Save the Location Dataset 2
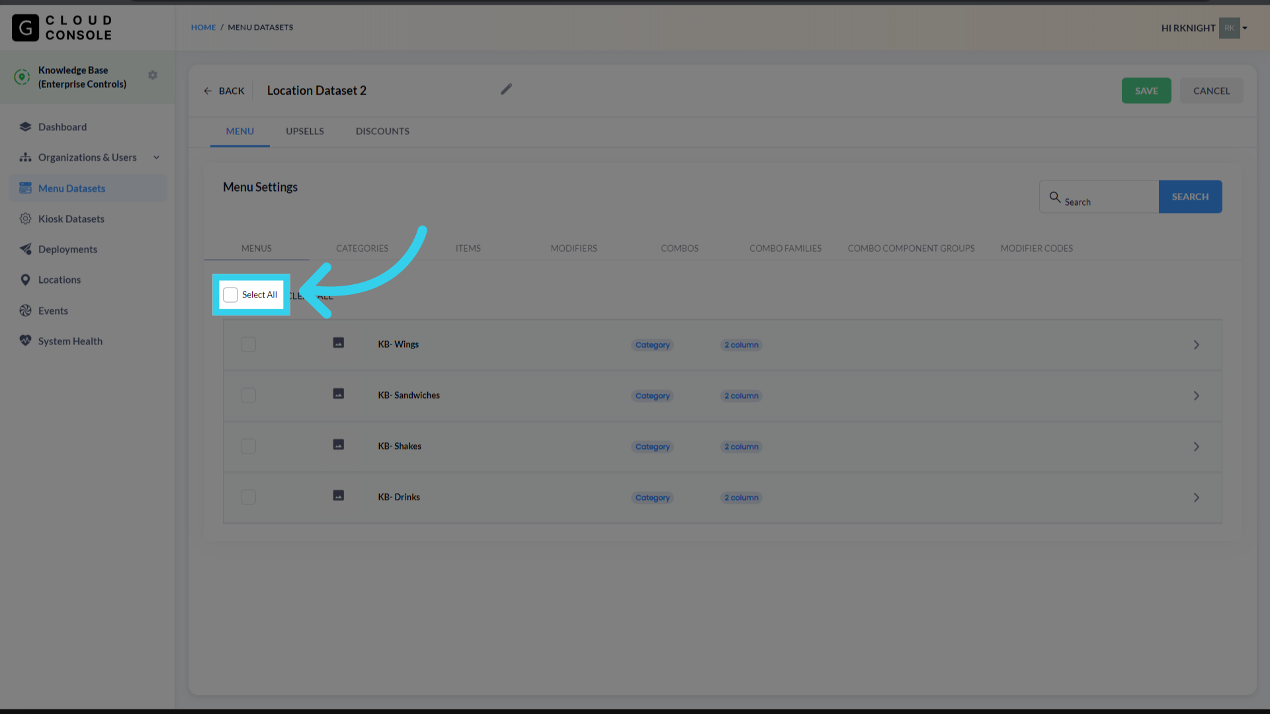1270x714 pixels. pos(1146,91)
